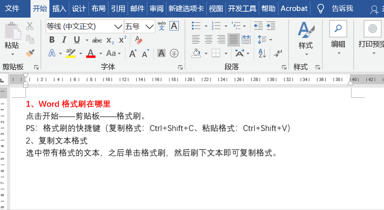Click the Format Painter brush icon

30,53
